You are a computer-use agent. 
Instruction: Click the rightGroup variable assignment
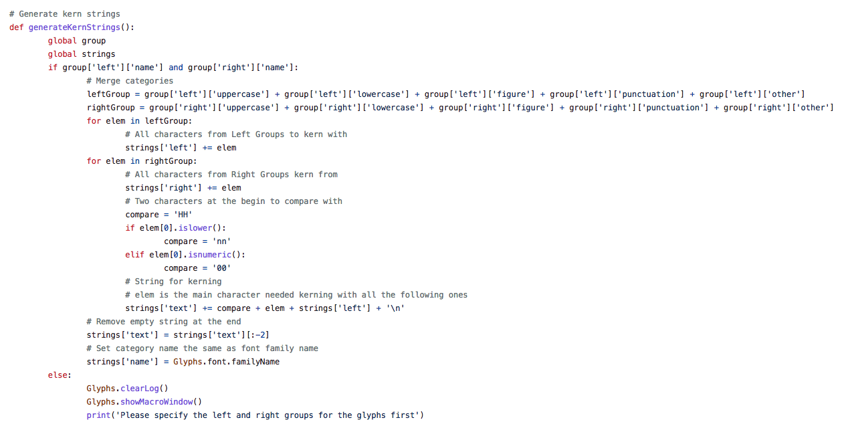pyautogui.click(x=460, y=108)
